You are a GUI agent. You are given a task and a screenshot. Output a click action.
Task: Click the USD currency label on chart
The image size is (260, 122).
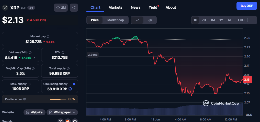tap(249, 115)
